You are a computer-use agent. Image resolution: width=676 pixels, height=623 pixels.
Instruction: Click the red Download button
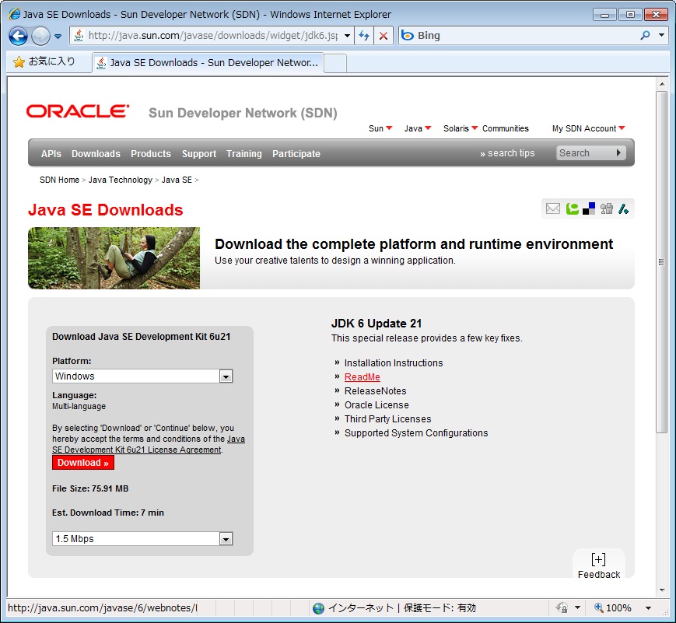[82, 463]
